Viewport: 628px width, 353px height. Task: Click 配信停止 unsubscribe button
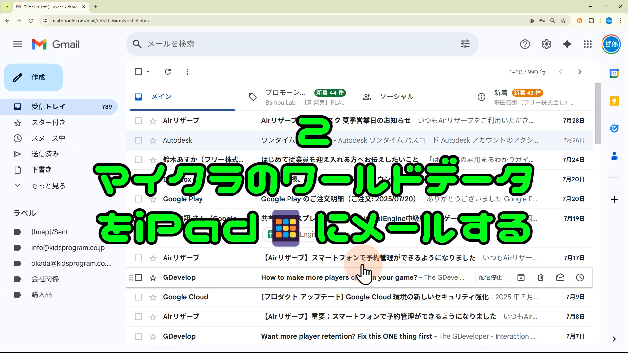point(490,277)
